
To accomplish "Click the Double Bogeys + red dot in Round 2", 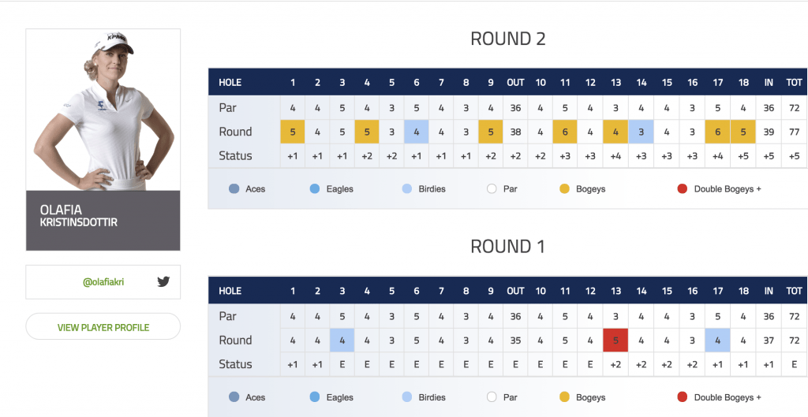I will (x=683, y=189).
